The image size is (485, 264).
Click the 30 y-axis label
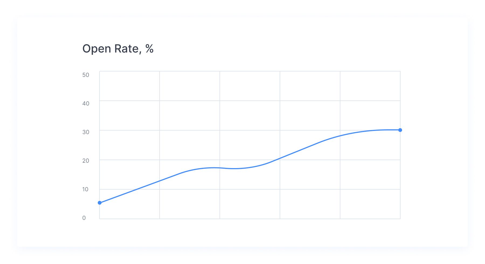coord(86,132)
